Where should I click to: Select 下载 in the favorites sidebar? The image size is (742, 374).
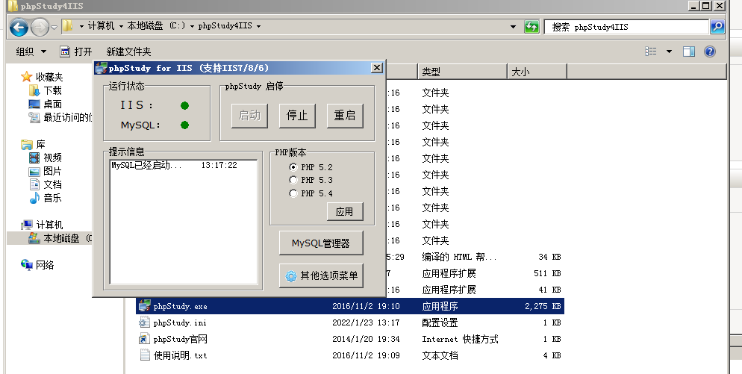(x=52, y=90)
